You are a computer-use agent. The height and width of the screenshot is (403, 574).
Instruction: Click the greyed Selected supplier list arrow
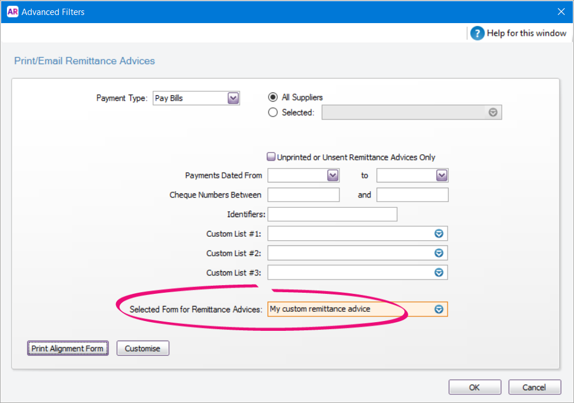coord(493,113)
